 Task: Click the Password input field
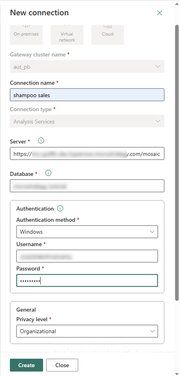point(87,280)
